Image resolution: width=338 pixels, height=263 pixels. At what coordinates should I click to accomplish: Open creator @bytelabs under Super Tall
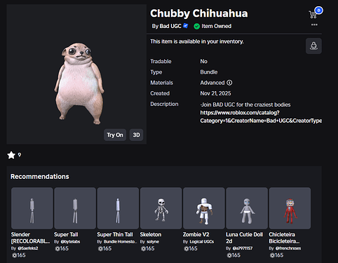pos(70,241)
